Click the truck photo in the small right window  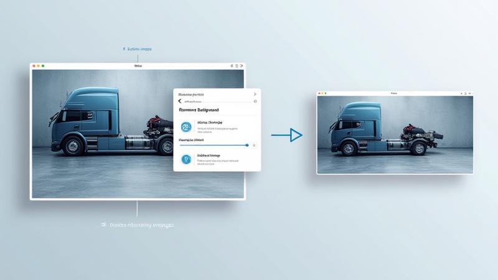pos(395,134)
